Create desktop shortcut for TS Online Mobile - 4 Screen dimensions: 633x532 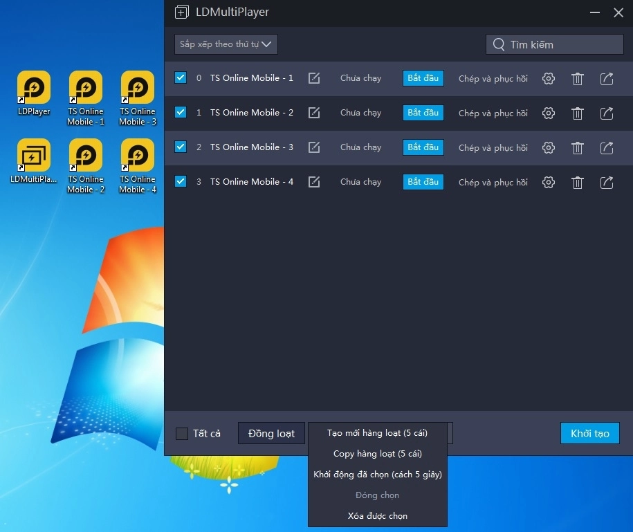point(607,183)
